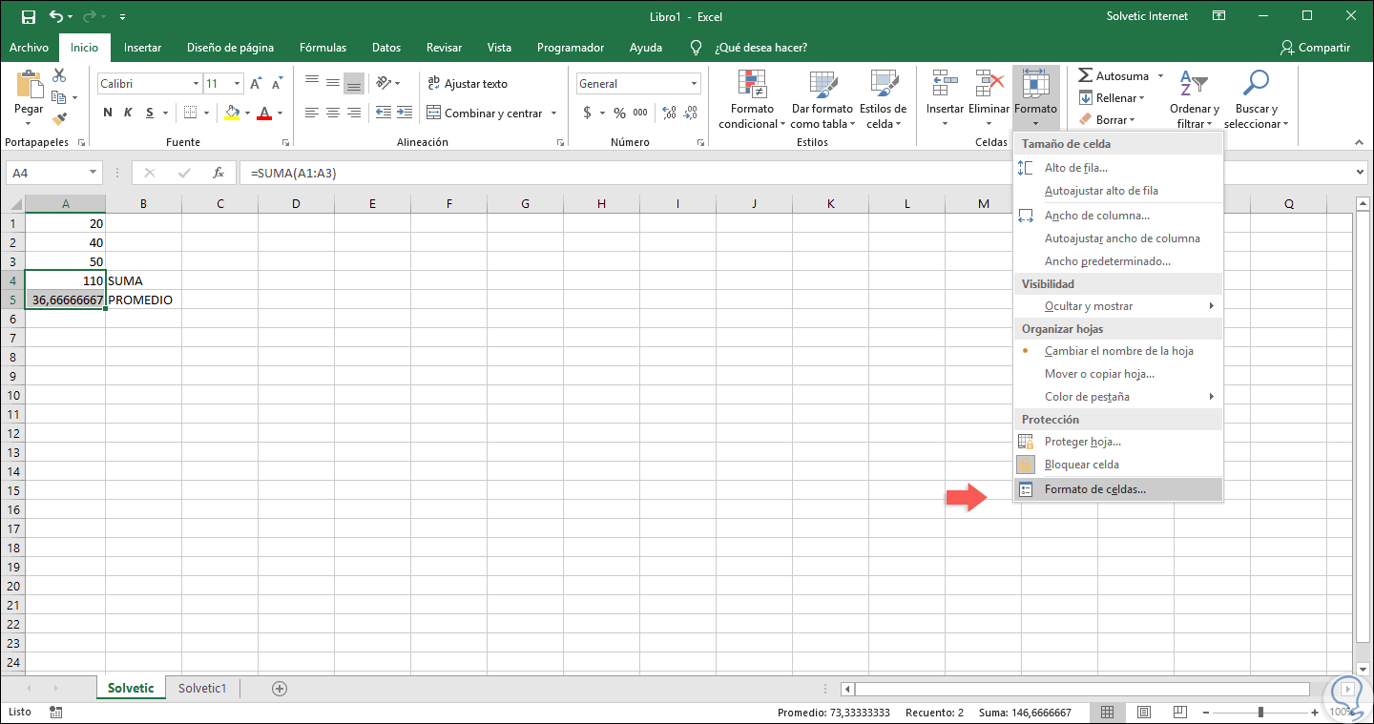Expand the Combinar y centrar dropdown arrow
Viewport: 1374px width, 724px height.
click(x=553, y=114)
